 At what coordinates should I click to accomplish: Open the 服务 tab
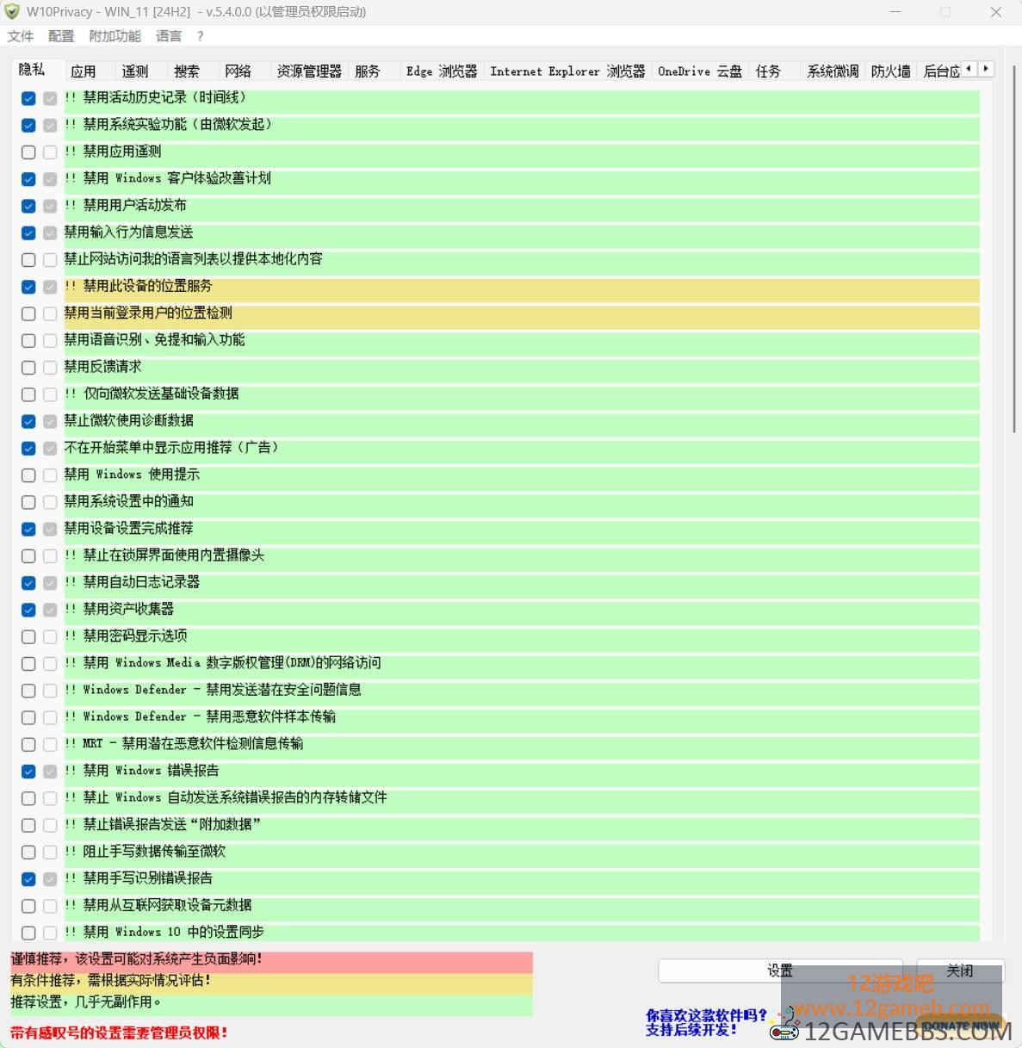[x=368, y=71]
